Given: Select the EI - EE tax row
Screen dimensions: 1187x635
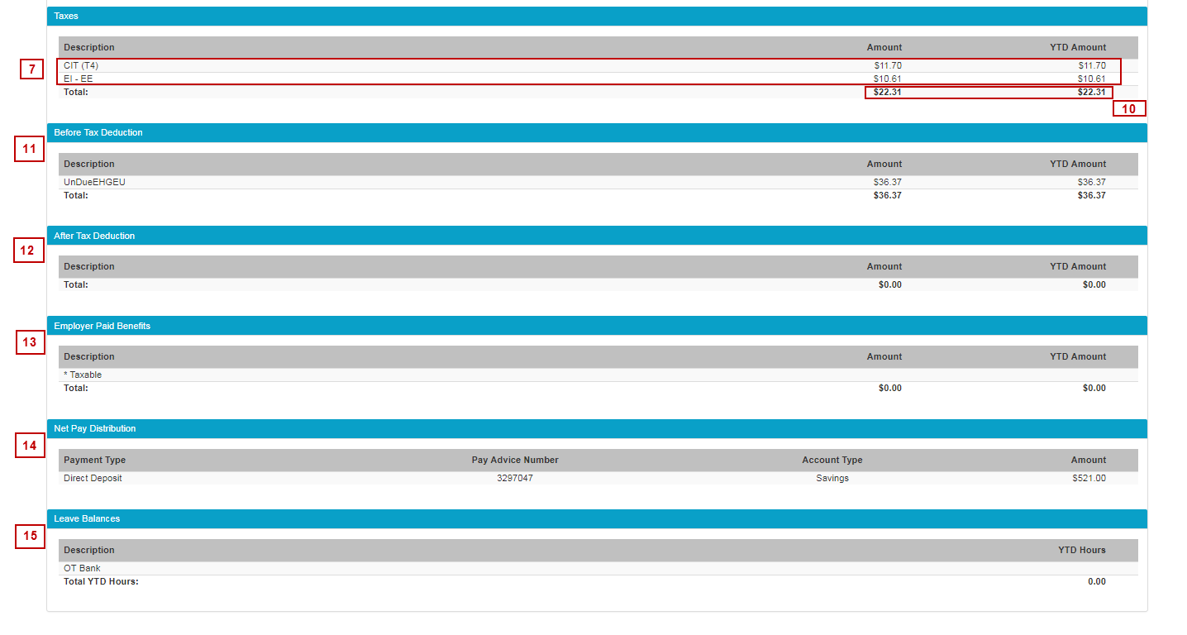Looking at the screenshot, I should [79, 79].
